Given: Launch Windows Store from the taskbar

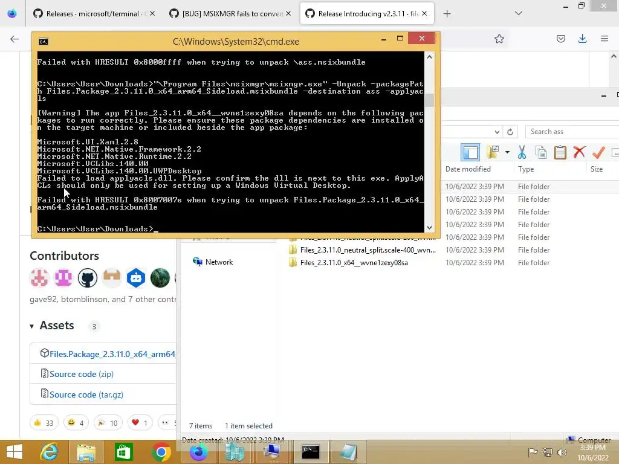Looking at the screenshot, I should (x=123, y=452).
